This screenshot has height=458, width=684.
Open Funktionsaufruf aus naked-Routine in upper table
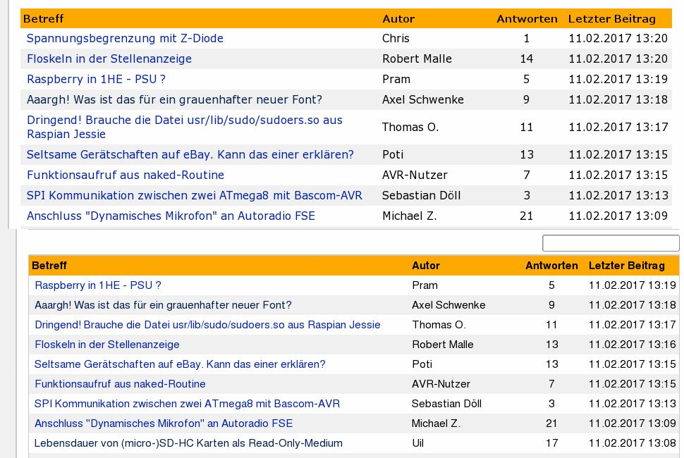pyautogui.click(x=125, y=175)
